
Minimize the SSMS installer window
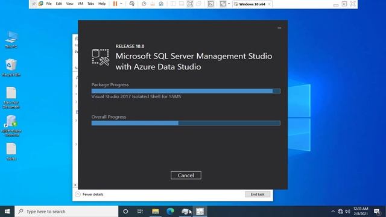click(279, 28)
